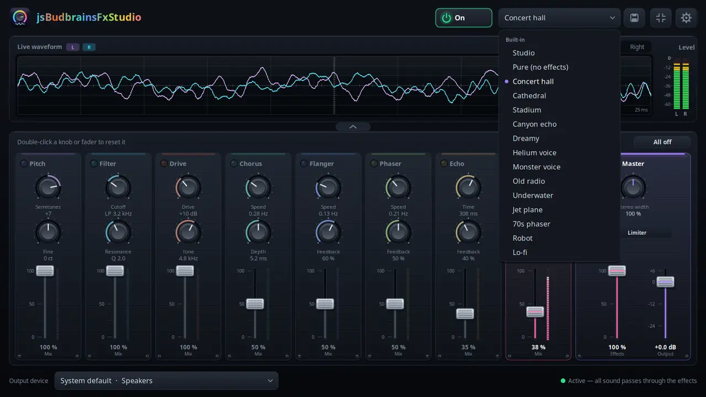Click the Master Effects fader handle
This screenshot has height=397, width=706.
click(x=617, y=271)
